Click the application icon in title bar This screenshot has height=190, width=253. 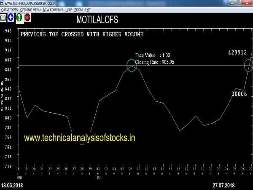pyautogui.click(x=2, y=3)
